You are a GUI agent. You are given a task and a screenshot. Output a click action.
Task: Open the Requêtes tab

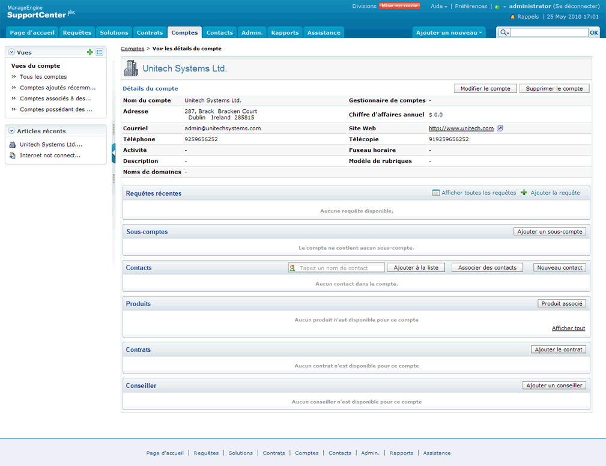[77, 33]
